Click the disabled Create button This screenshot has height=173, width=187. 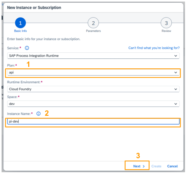click(156, 166)
